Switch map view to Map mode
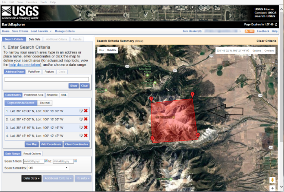Image resolution: width=284 pixels, height=192 pixels. [x=101, y=50]
